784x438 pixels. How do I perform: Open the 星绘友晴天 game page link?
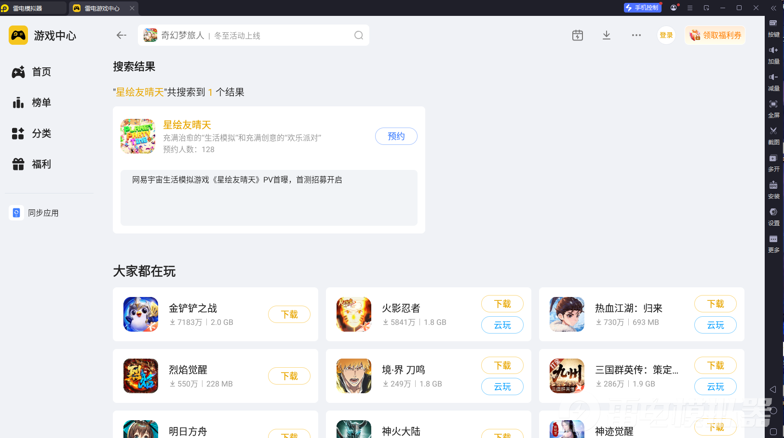187,125
